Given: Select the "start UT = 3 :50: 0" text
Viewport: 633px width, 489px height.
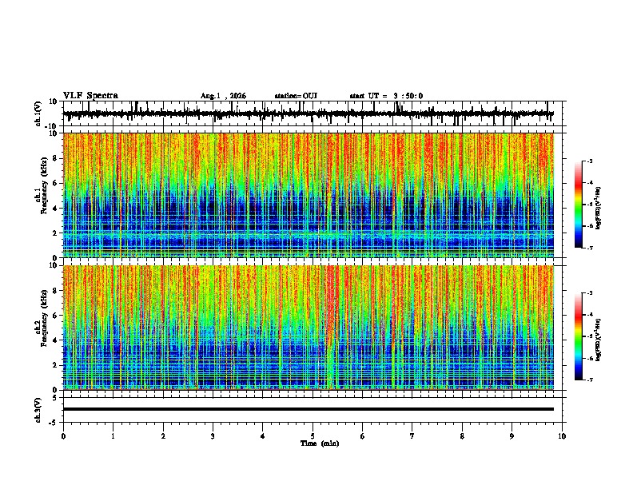Looking at the screenshot, I should (x=386, y=96).
